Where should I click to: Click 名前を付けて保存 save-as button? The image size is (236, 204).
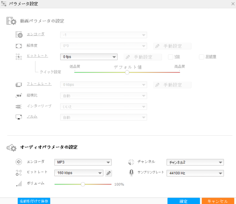34,201
